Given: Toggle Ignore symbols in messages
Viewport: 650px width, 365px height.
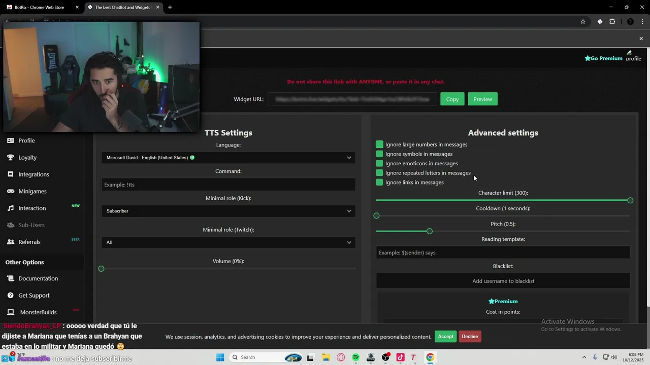Looking at the screenshot, I should click(379, 154).
